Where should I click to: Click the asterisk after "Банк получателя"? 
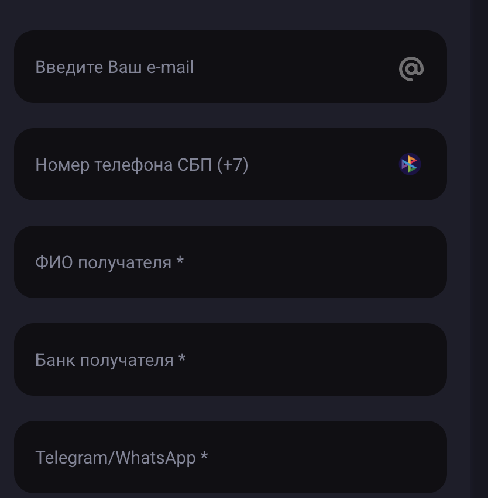coord(182,359)
